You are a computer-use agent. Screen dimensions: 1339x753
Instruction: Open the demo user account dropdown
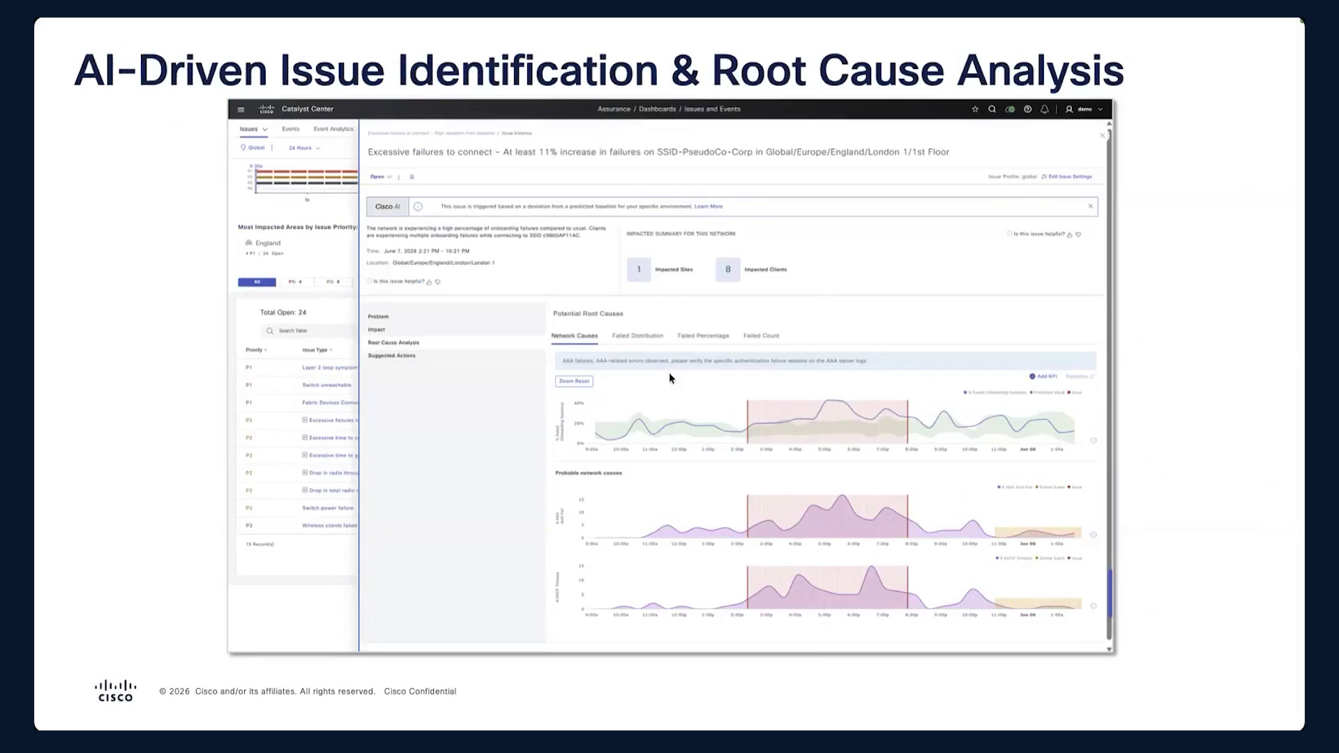click(x=1084, y=109)
